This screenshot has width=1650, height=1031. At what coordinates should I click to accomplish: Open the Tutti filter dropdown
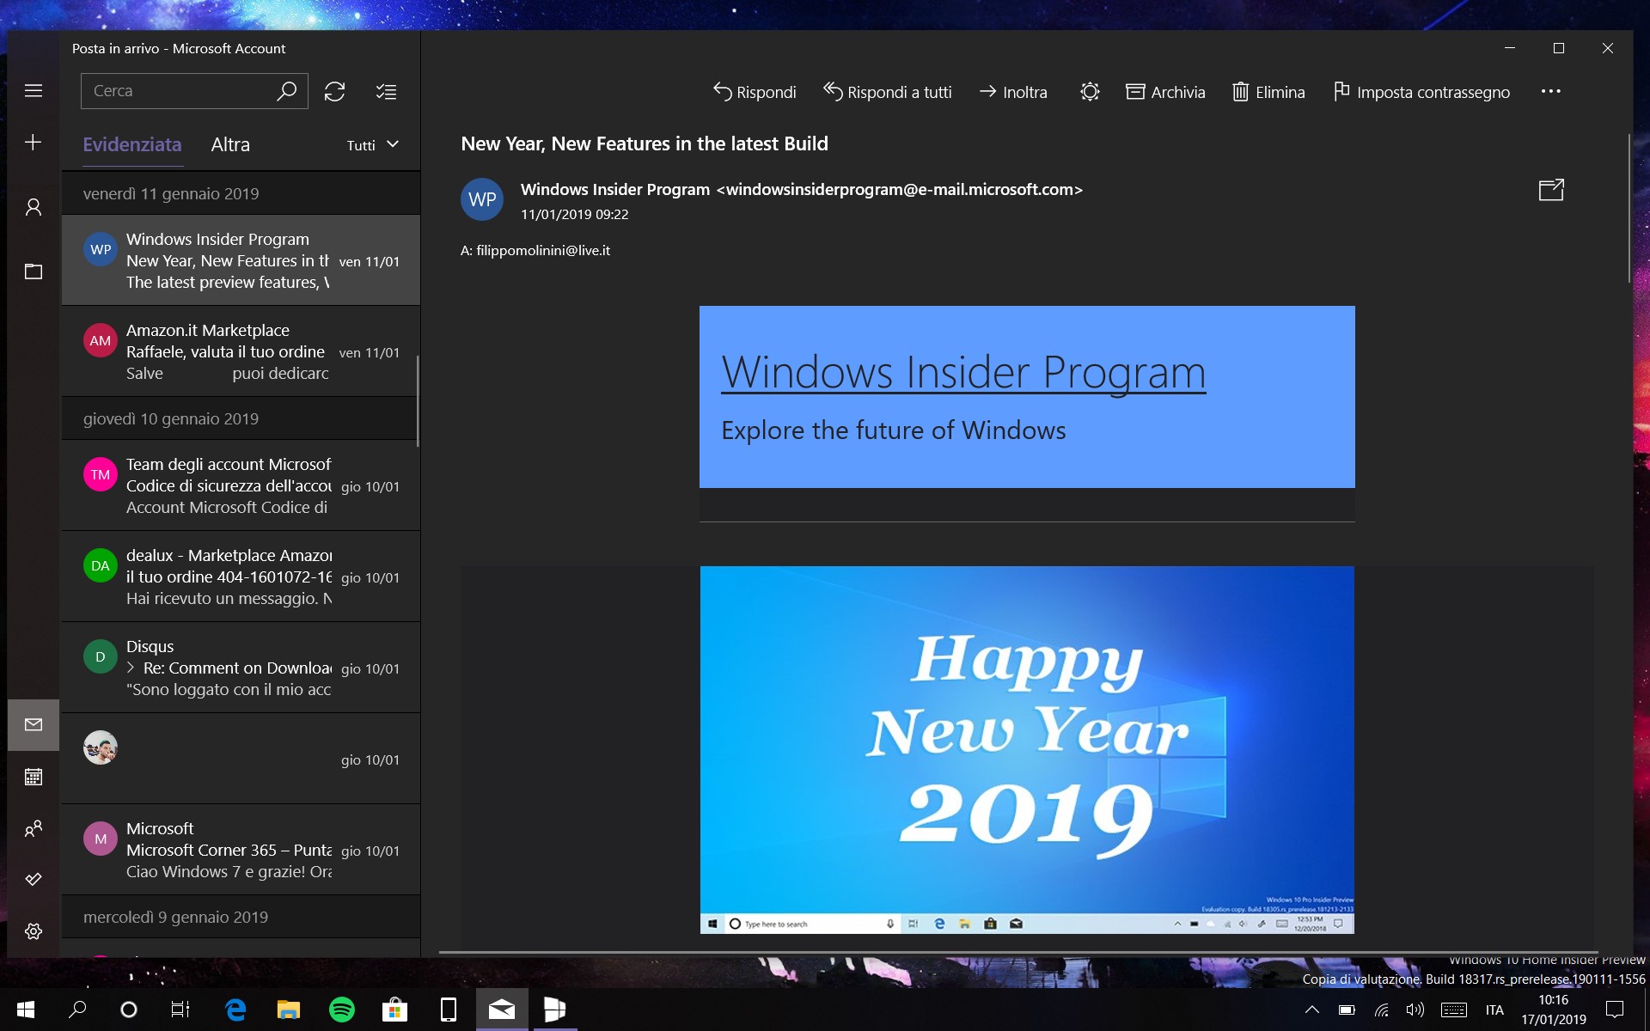pyautogui.click(x=373, y=145)
